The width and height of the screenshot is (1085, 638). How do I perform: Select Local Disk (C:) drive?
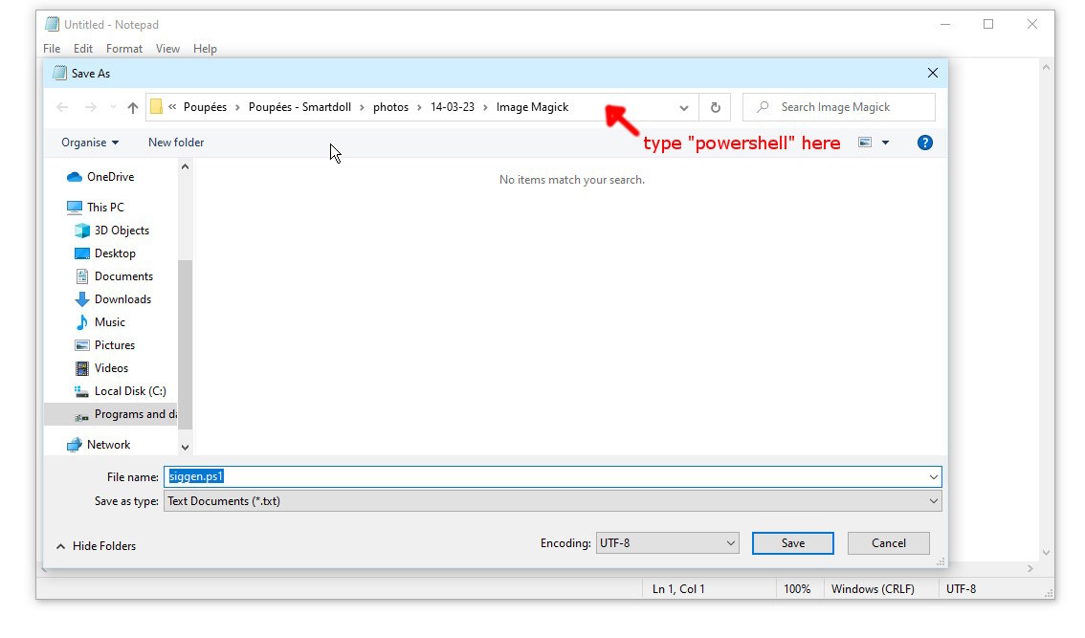point(129,391)
